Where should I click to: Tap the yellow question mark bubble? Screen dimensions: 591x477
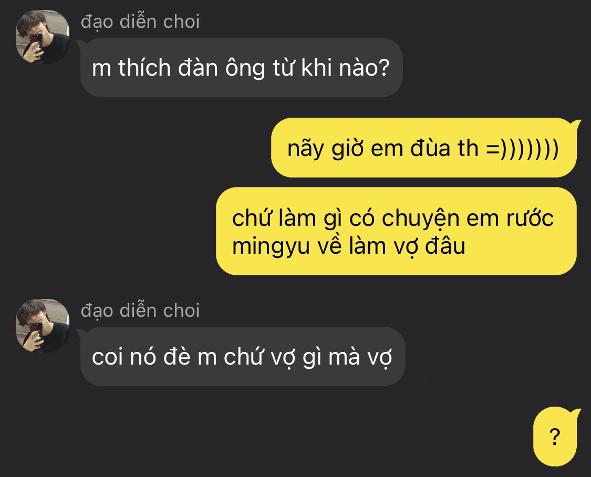[x=555, y=437]
